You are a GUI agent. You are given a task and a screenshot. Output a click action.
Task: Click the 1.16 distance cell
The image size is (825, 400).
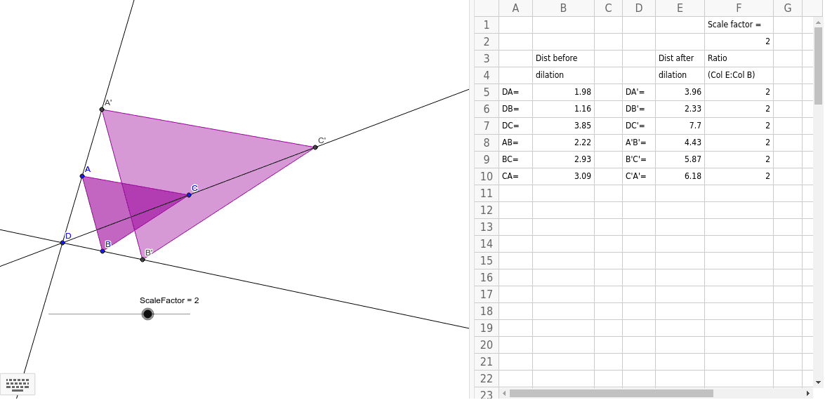click(x=563, y=109)
